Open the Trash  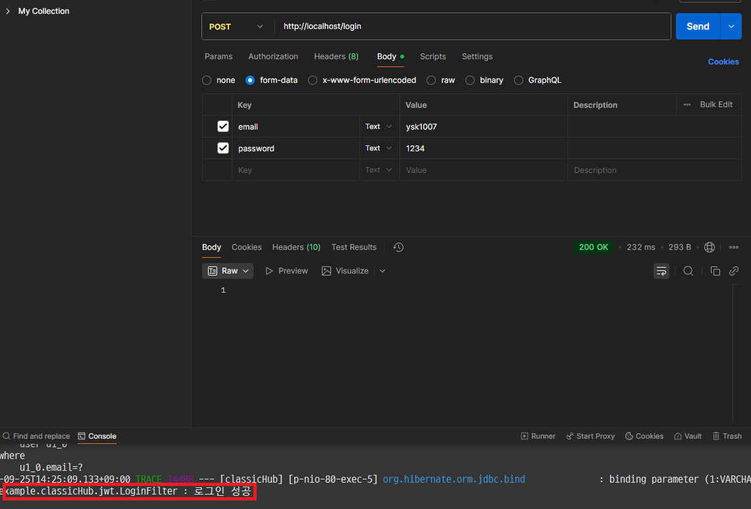click(727, 436)
